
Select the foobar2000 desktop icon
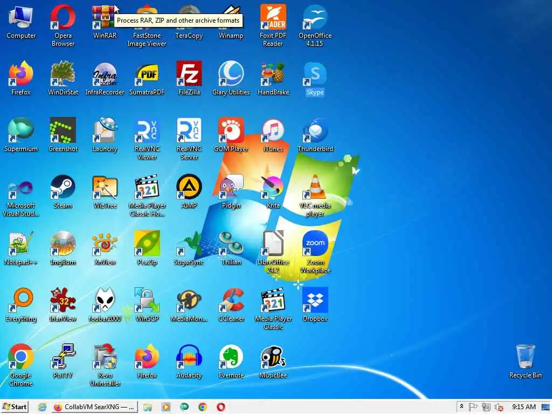[x=105, y=305]
